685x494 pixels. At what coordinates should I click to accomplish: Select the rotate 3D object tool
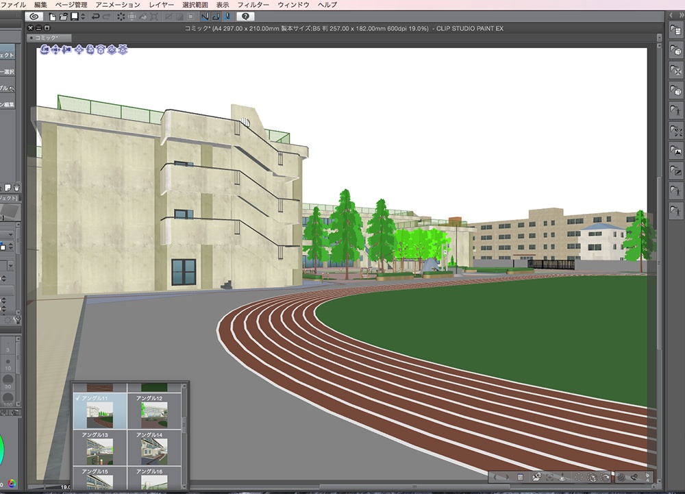(x=90, y=51)
